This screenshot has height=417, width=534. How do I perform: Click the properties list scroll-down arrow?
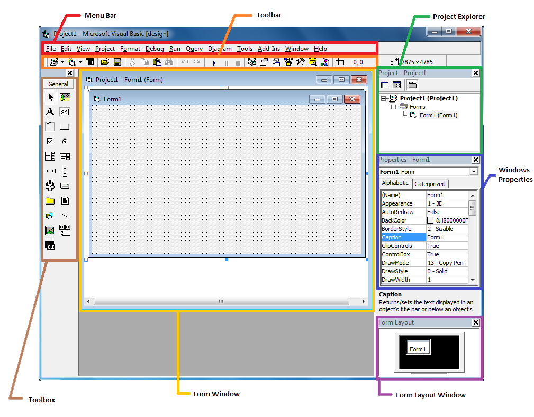click(473, 280)
